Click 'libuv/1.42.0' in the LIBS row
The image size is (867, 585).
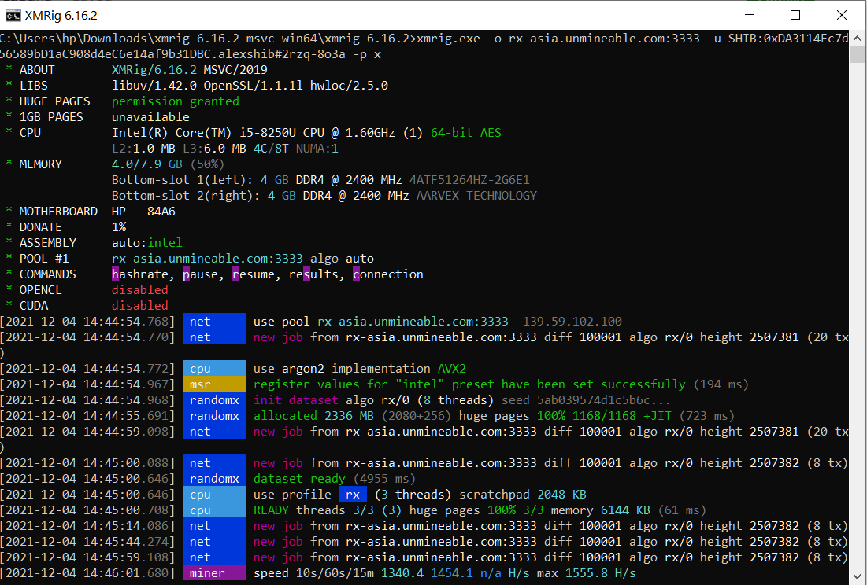154,86
